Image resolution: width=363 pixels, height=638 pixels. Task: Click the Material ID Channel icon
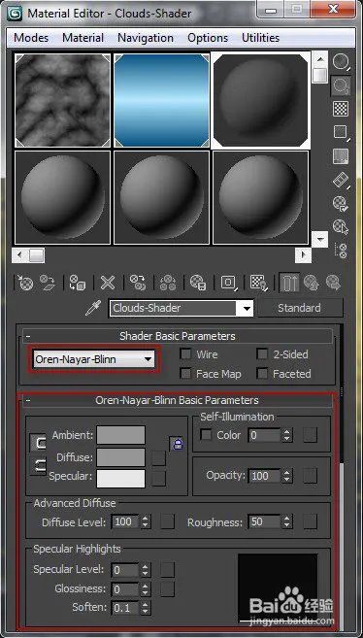pos(229,282)
